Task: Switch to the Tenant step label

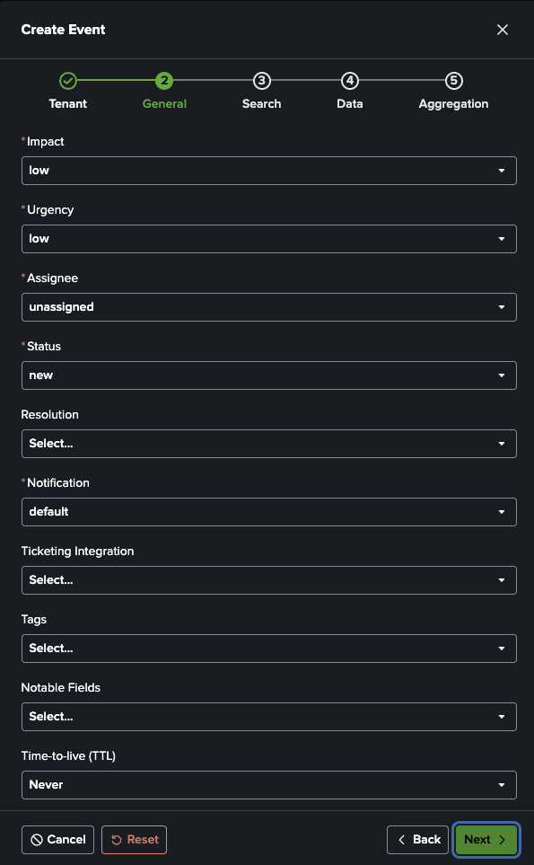Action: [68, 103]
